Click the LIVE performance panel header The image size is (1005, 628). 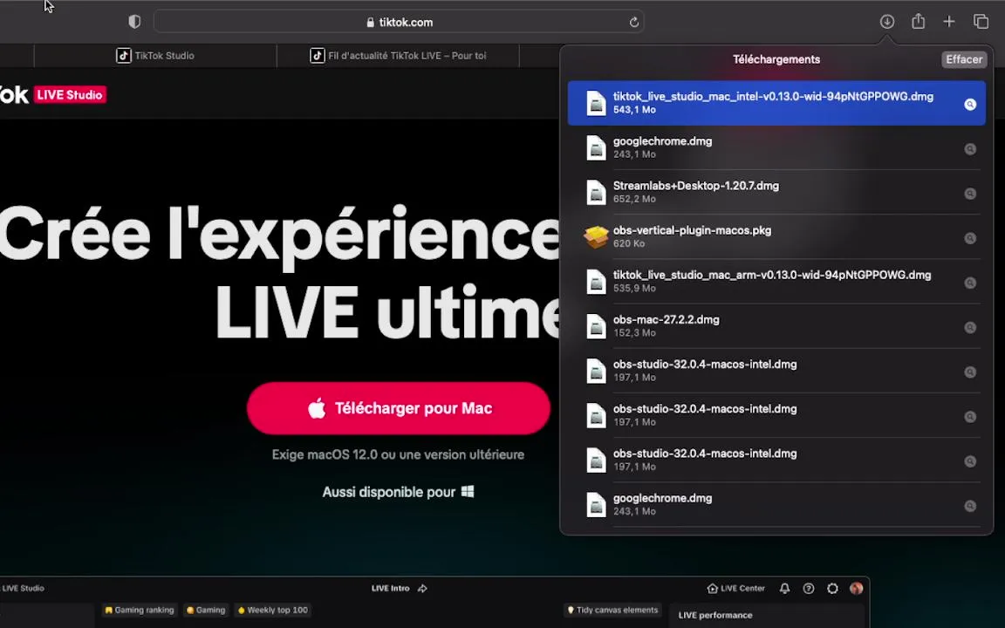click(715, 615)
